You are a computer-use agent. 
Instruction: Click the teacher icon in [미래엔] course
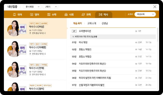[30, 51]
